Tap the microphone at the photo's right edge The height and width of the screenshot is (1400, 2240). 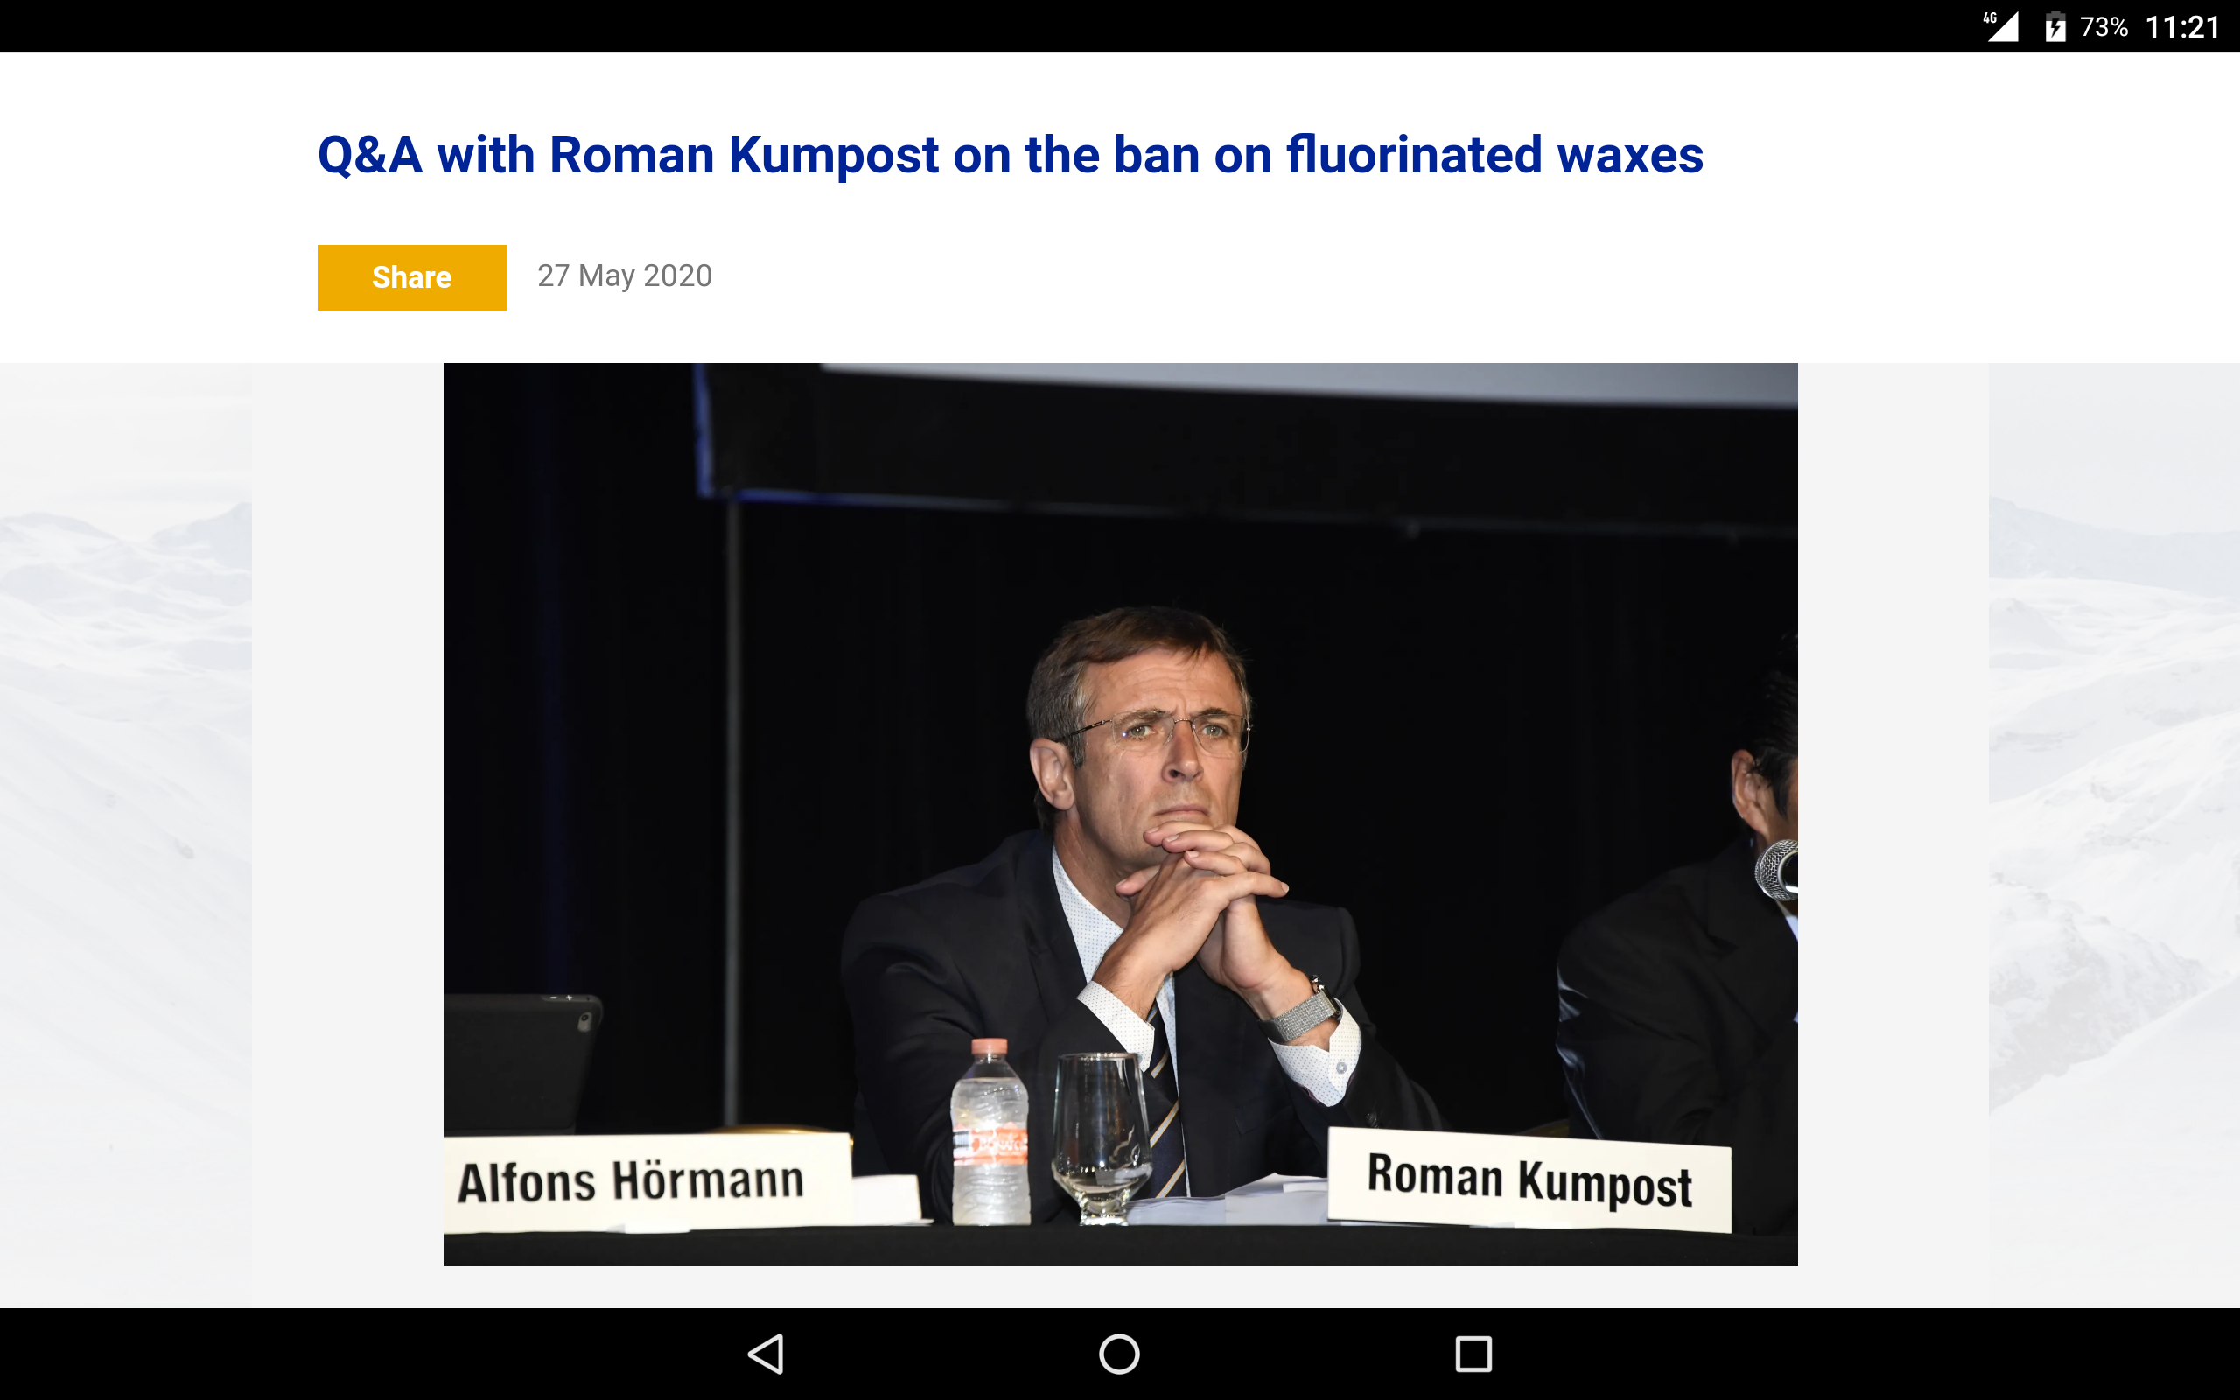[x=1777, y=869]
